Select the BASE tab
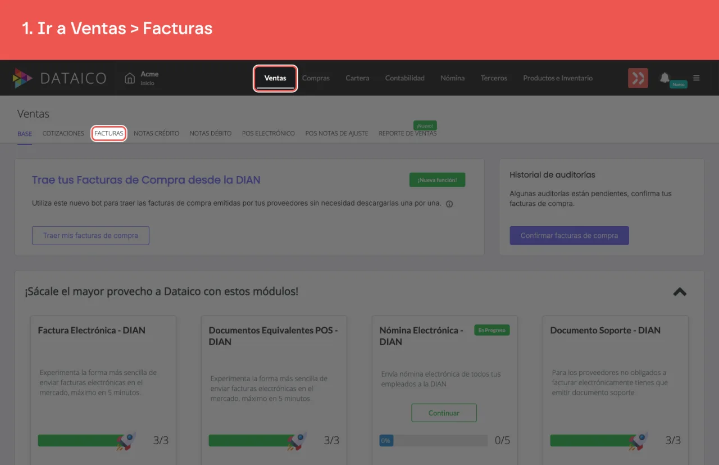The image size is (719, 465). [25, 134]
